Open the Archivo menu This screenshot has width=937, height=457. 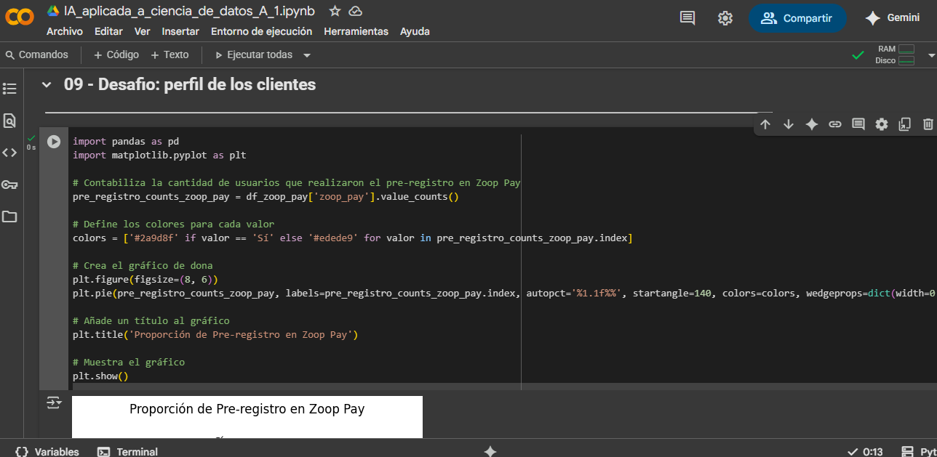coord(65,31)
